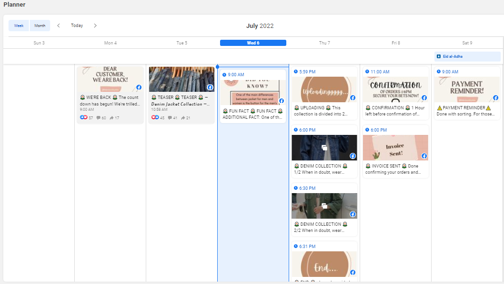The image size is (504, 284).
Task: Click shares icon with 17 on We're Back post
Action: pyautogui.click(x=112, y=118)
